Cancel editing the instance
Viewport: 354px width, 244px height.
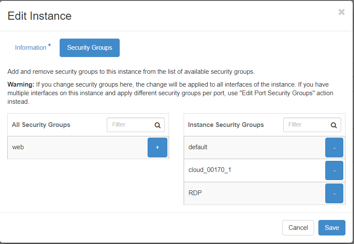point(298,228)
